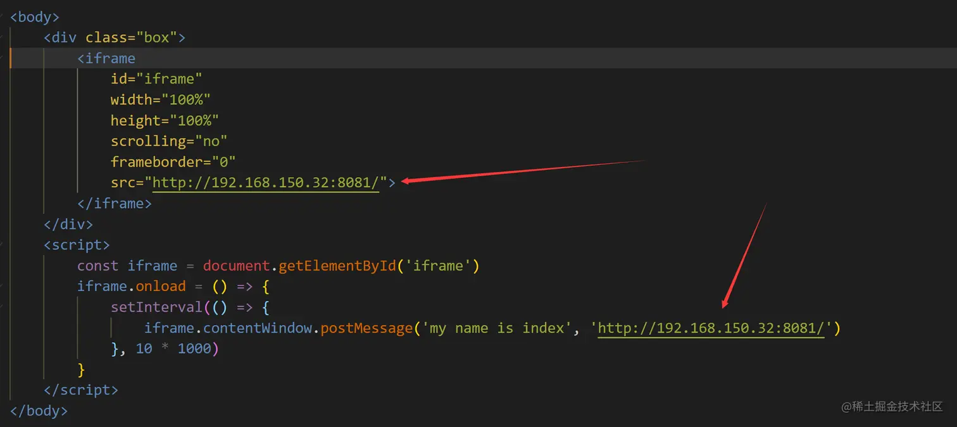Click the getElementById method name
Image resolution: width=957 pixels, height=427 pixels.
pos(337,266)
